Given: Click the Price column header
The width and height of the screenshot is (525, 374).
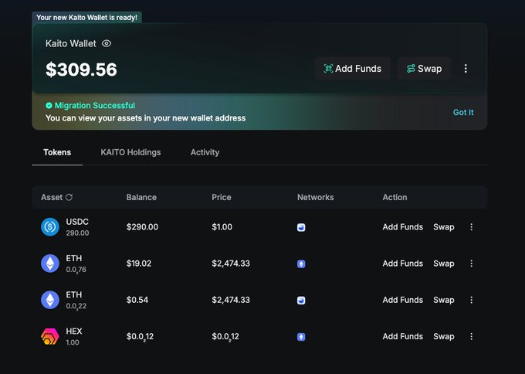Looking at the screenshot, I should (222, 197).
